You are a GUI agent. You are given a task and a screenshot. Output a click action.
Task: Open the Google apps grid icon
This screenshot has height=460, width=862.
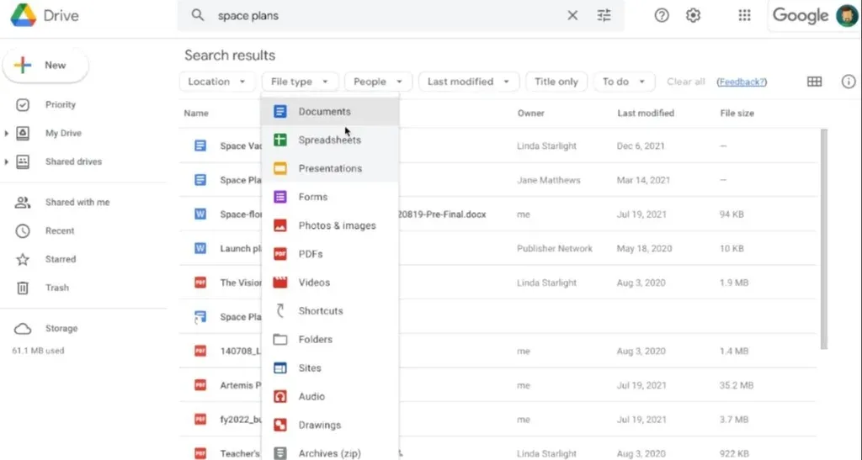pyautogui.click(x=744, y=15)
